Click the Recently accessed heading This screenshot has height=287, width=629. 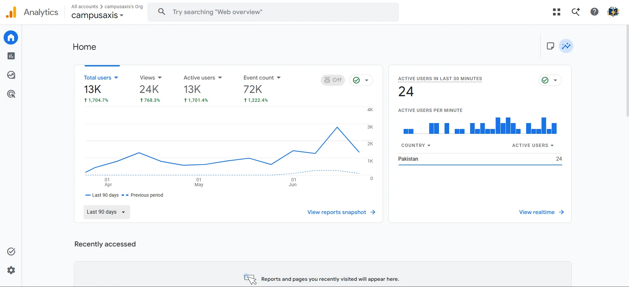pyautogui.click(x=105, y=244)
